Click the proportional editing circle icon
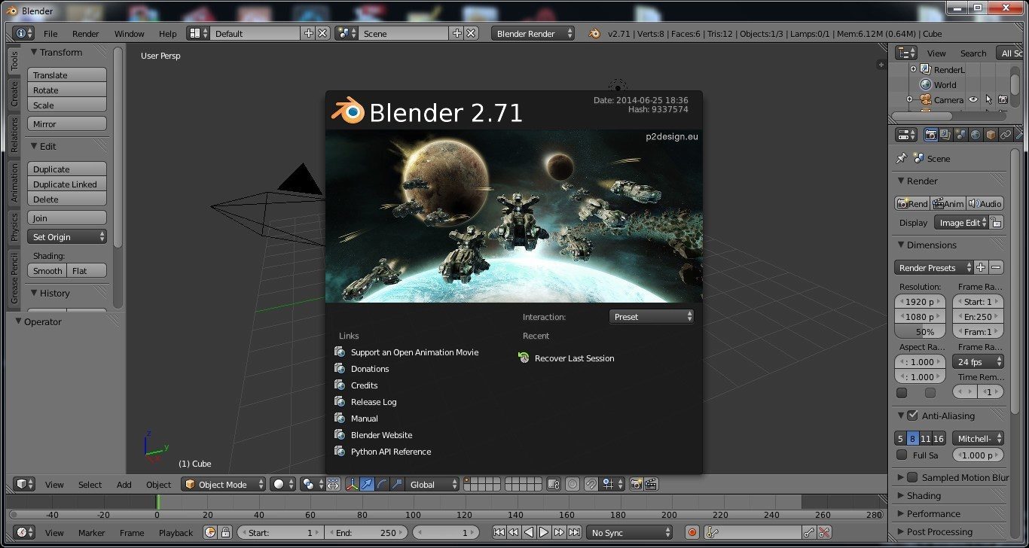The image size is (1029, 548). click(573, 484)
